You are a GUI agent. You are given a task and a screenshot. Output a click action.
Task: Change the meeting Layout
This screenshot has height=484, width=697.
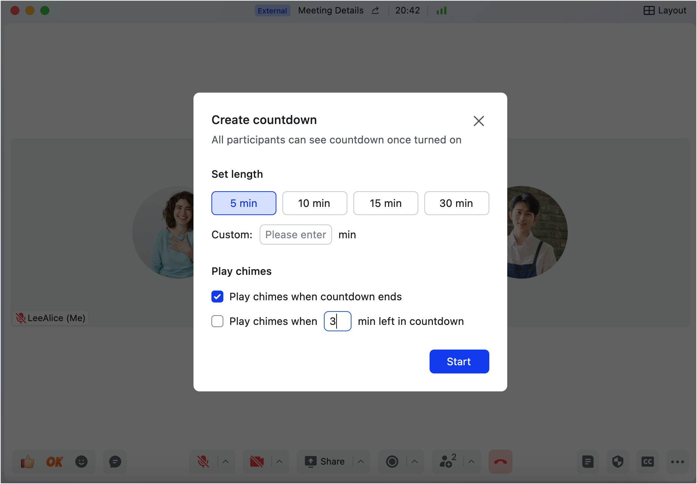click(666, 10)
